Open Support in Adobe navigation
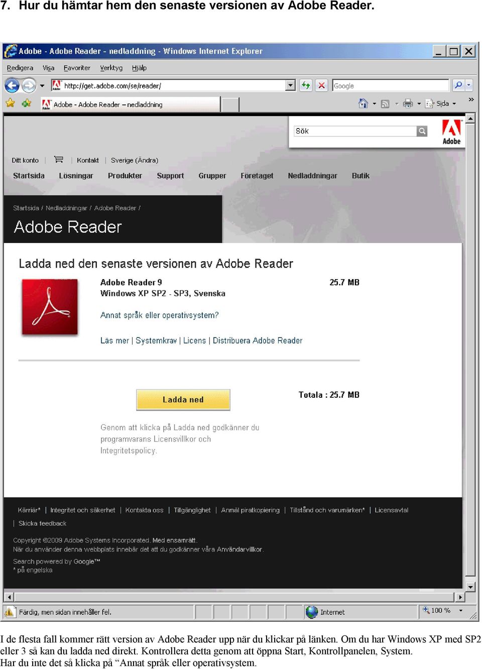The height and width of the screenshot is (669, 482). [170, 176]
